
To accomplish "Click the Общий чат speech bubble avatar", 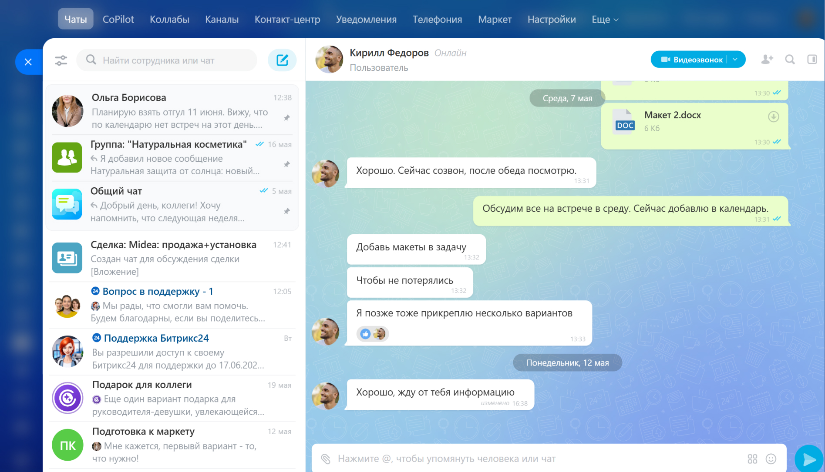I will point(67,204).
